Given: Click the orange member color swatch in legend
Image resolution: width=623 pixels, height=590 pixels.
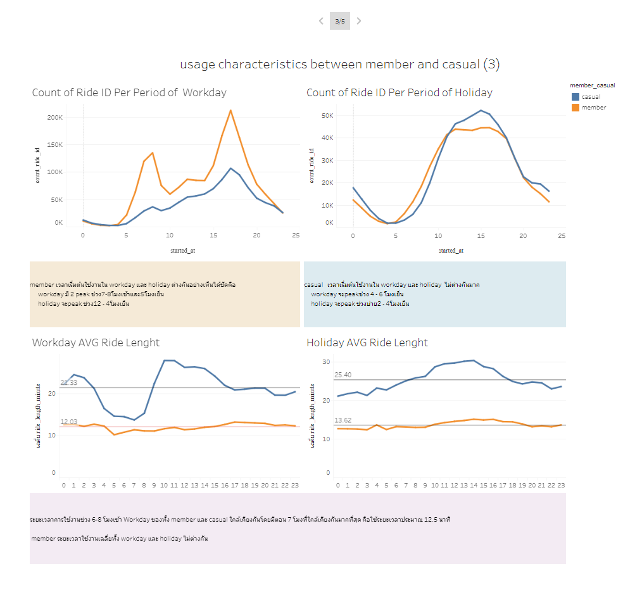Looking at the screenshot, I should (x=577, y=107).
